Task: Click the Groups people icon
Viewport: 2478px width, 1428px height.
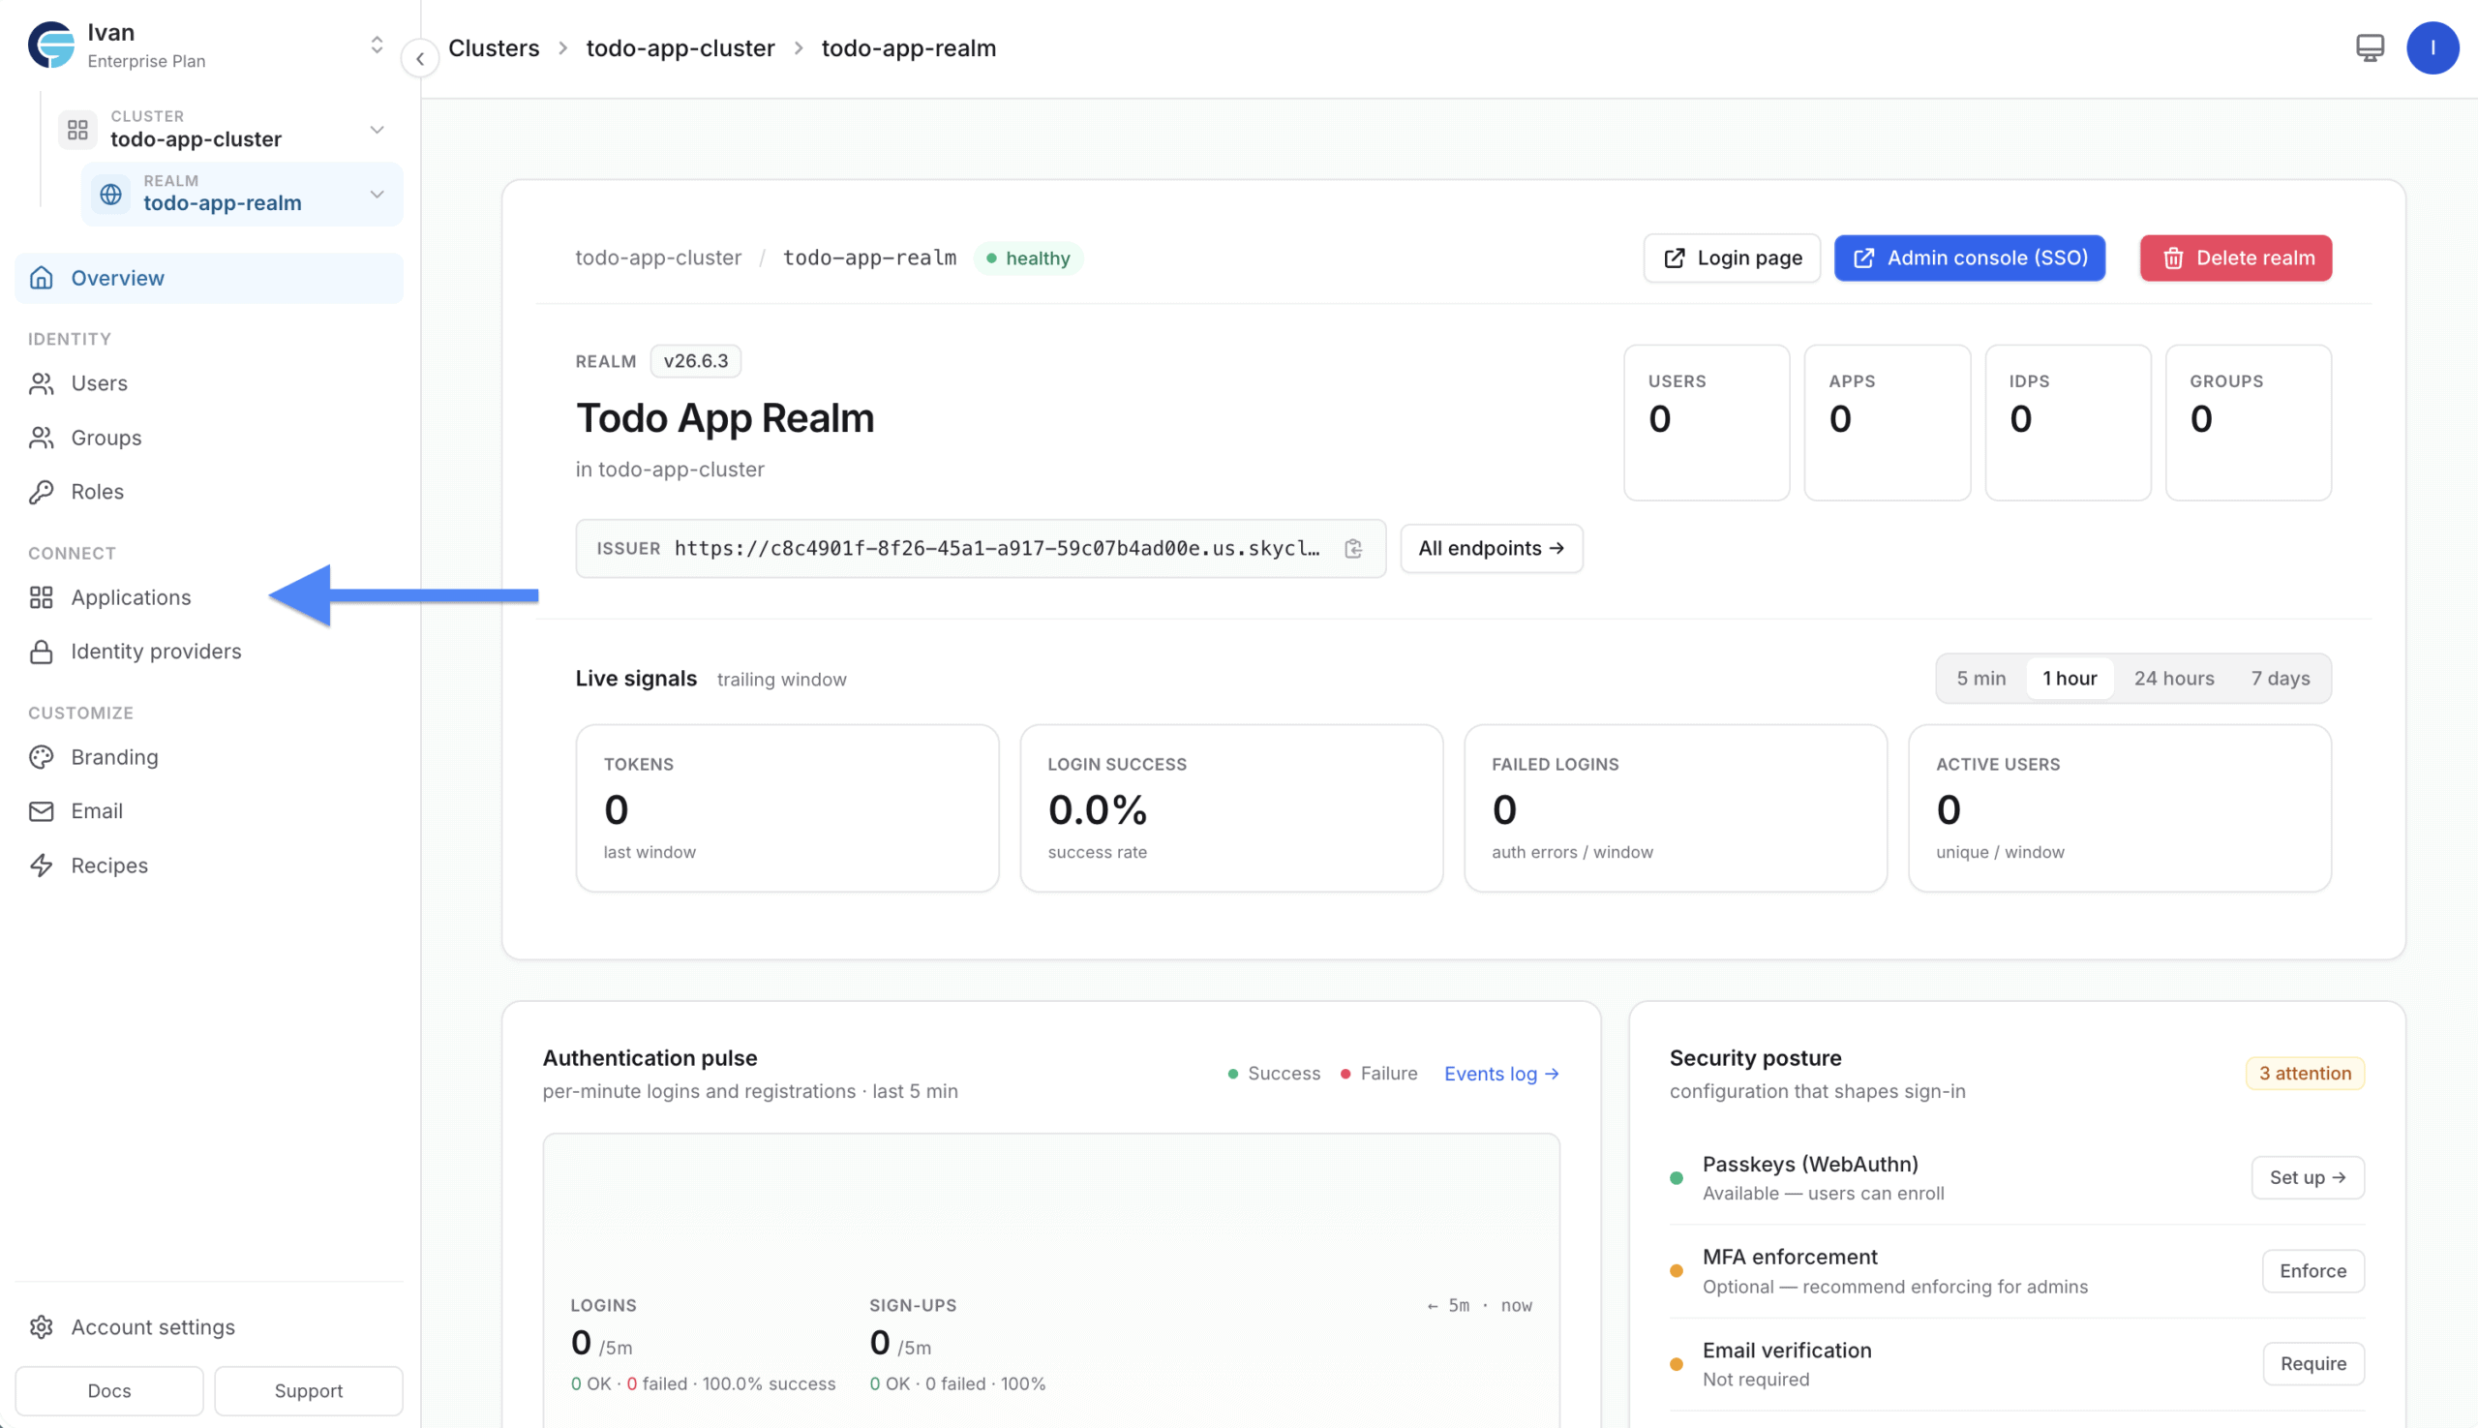Action: 42,438
